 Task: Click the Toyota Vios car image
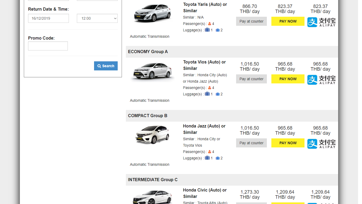[x=153, y=71]
